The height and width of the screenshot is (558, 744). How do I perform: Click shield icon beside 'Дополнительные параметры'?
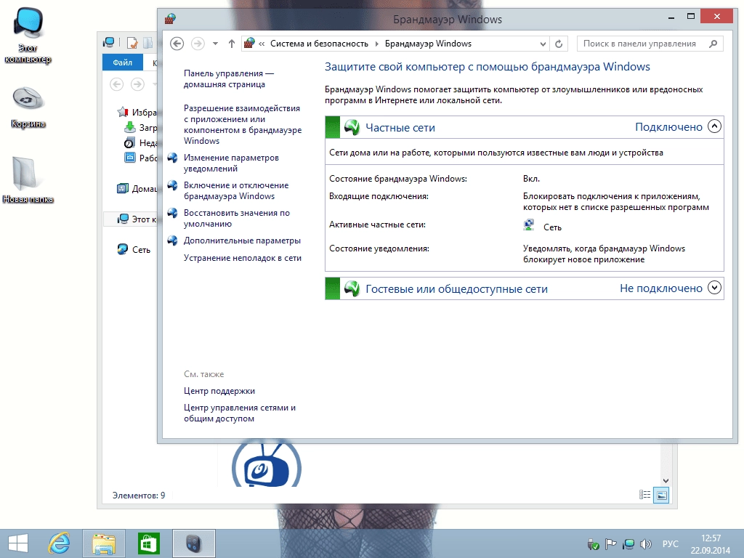173,240
